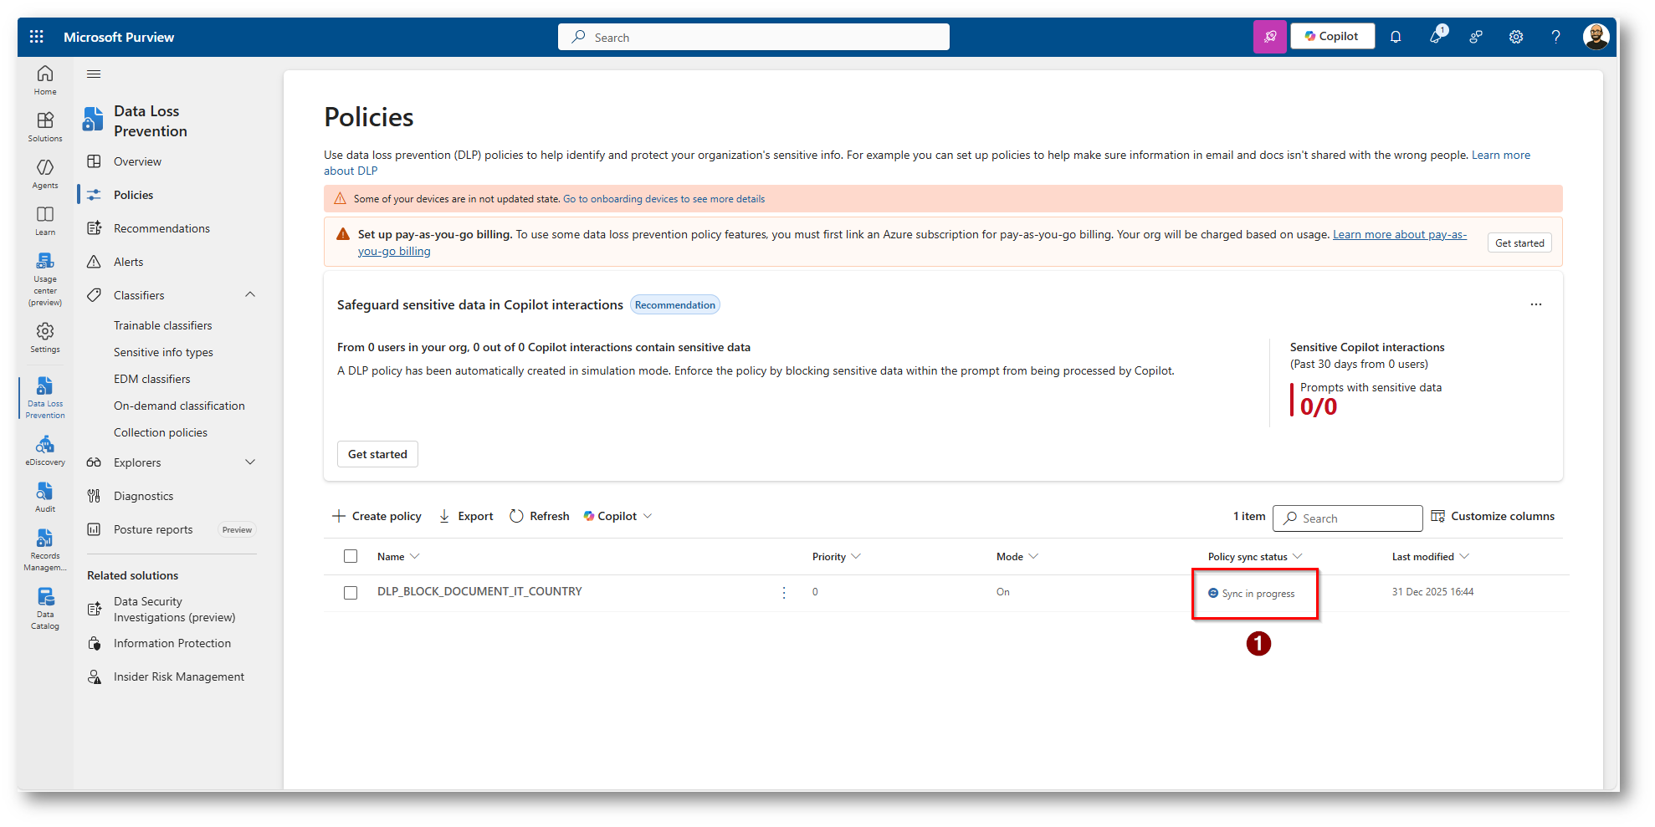The height and width of the screenshot is (827, 1655).
Task: Open Solutions in the left rail
Action: coord(45,127)
